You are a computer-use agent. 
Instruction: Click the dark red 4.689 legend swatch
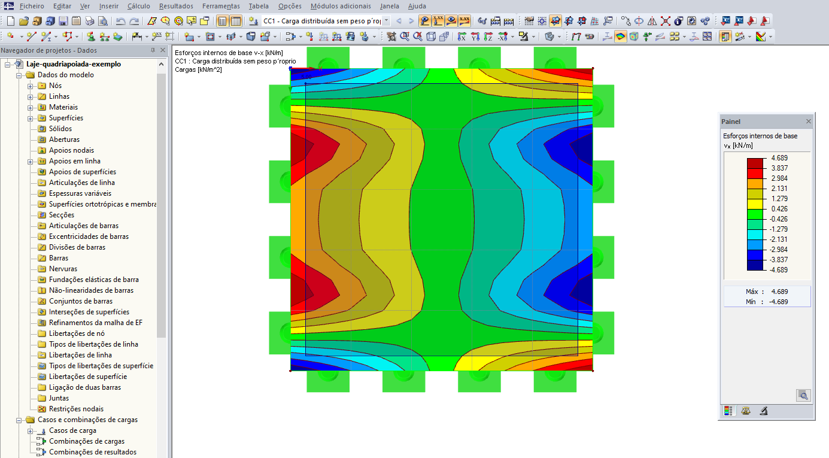point(755,163)
